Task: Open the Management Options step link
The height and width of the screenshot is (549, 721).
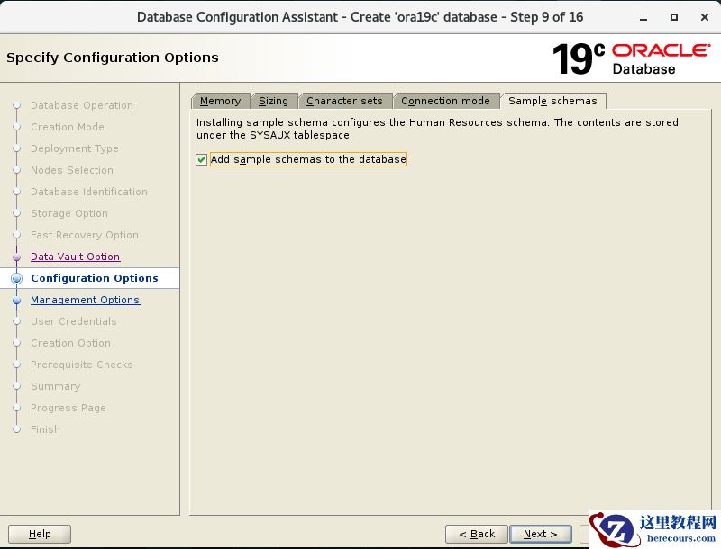Action: [85, 300]
